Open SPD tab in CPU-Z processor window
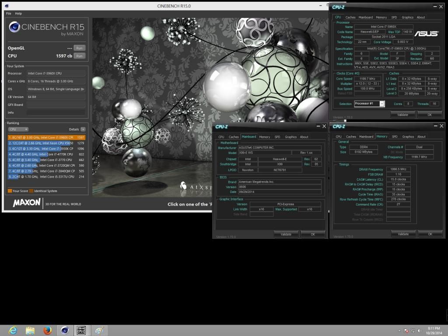Viewport: 448px width, 336px height. 394,17
